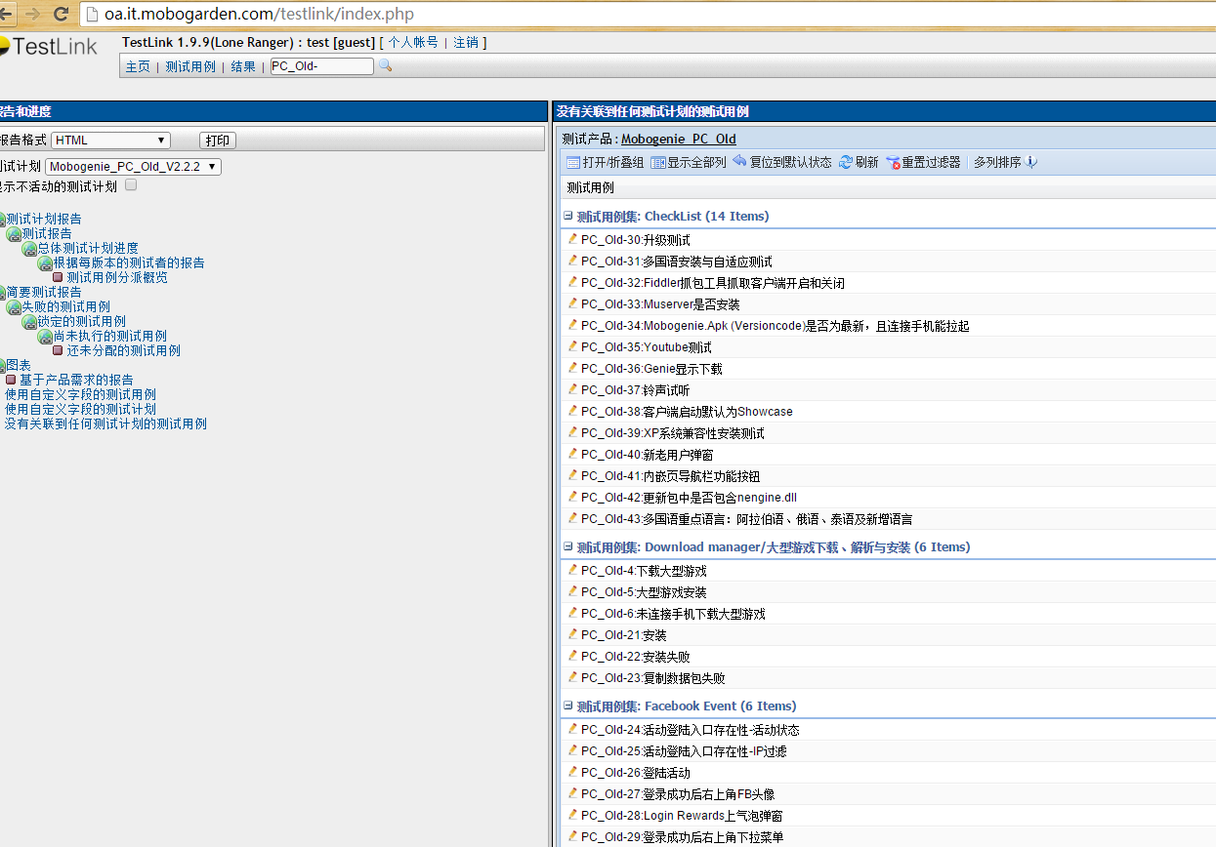Click the browser back arrow
The height and width of the screenshot is (847, 1216).
click(7, 14)
